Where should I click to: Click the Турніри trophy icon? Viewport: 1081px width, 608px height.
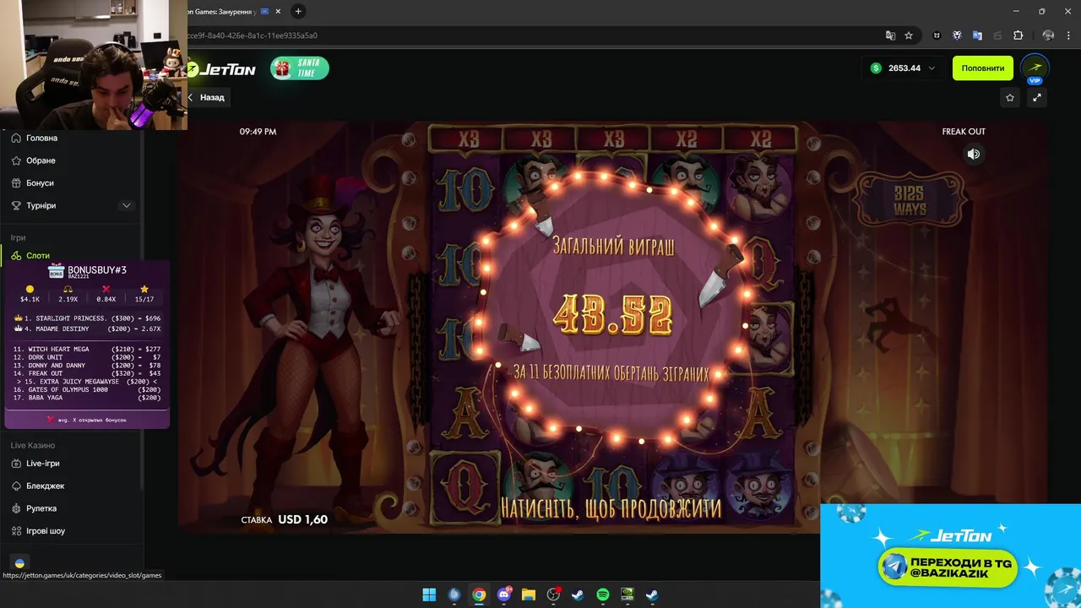(16, 205)
